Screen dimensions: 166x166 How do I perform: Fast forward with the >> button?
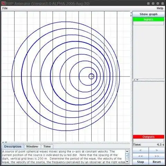pos(157,156)
